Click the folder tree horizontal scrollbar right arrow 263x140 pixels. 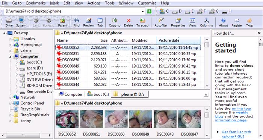point(50,135)
